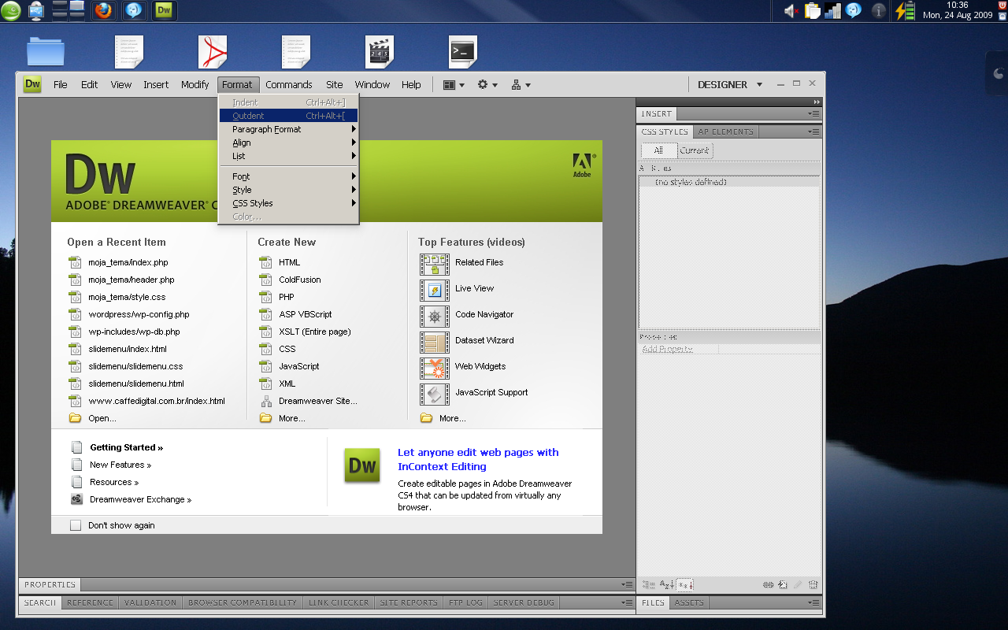Click the Add Property field in CSS panel
Screen dimensions: 1008x630
click(668, 349)
